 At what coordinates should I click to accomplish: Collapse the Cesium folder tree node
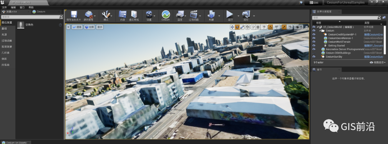320,31
